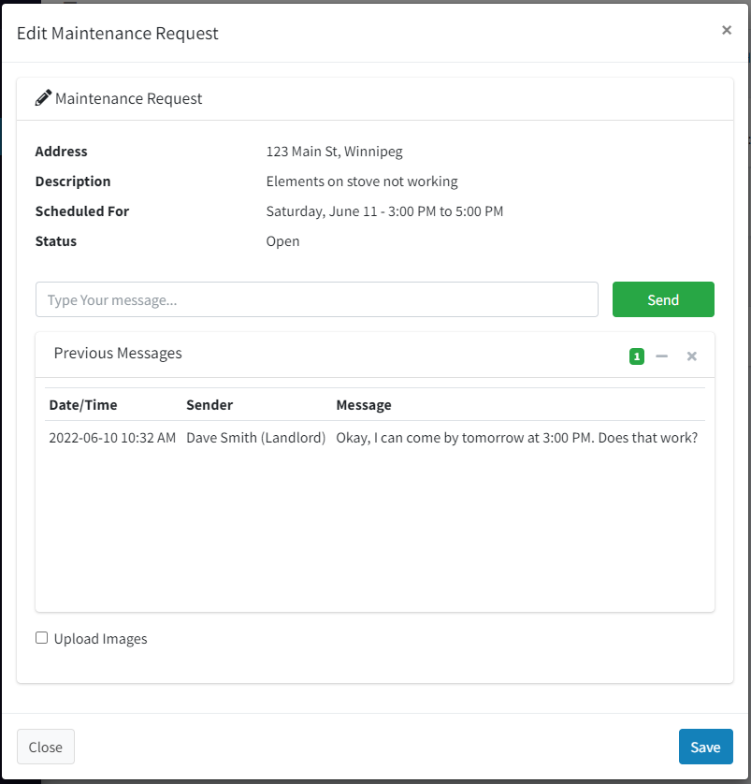
Task: Click the landlord's message about tomorrow at 3:00 PM
Action: (x=516, y=438)
